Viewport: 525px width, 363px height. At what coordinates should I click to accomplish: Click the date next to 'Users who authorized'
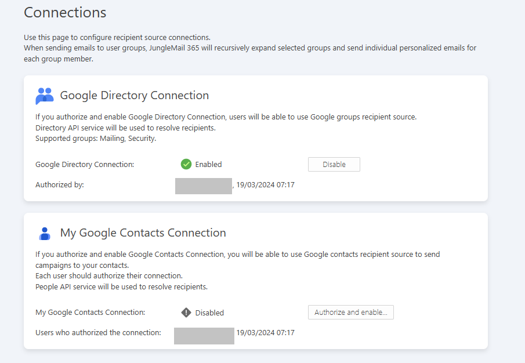click(265, 332)
